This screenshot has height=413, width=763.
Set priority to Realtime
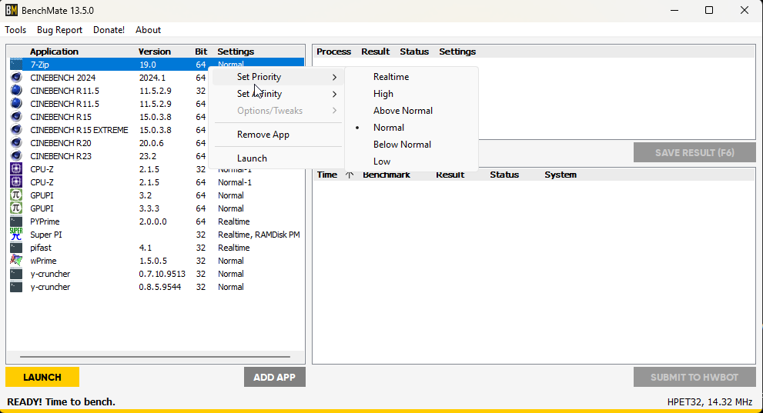tap(391, 77)
